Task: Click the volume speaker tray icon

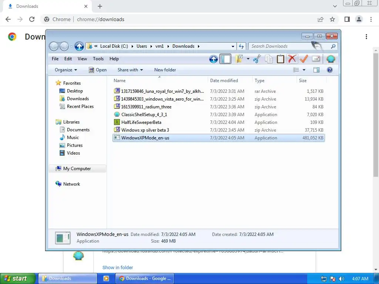Action: point(341,279)
